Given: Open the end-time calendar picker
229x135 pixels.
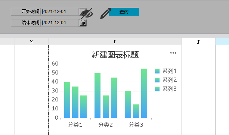Looking at the screenshot, I should pyautogui.click(x=83, y=23).
